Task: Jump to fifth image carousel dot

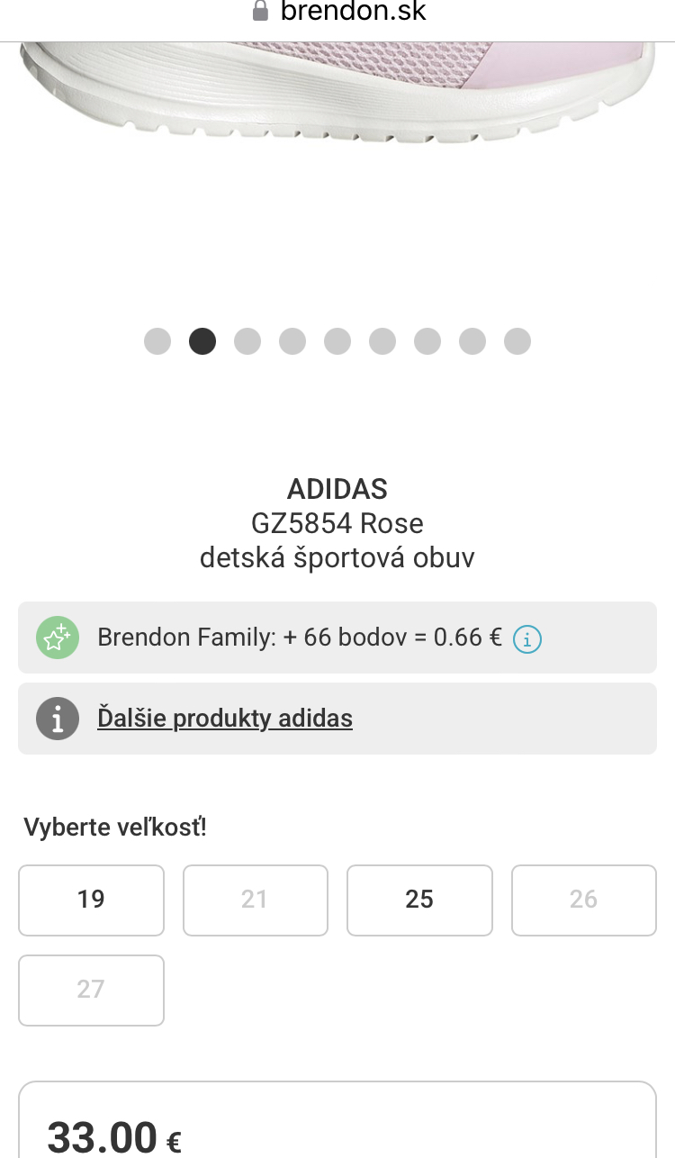Action: (x=337, y=341)
